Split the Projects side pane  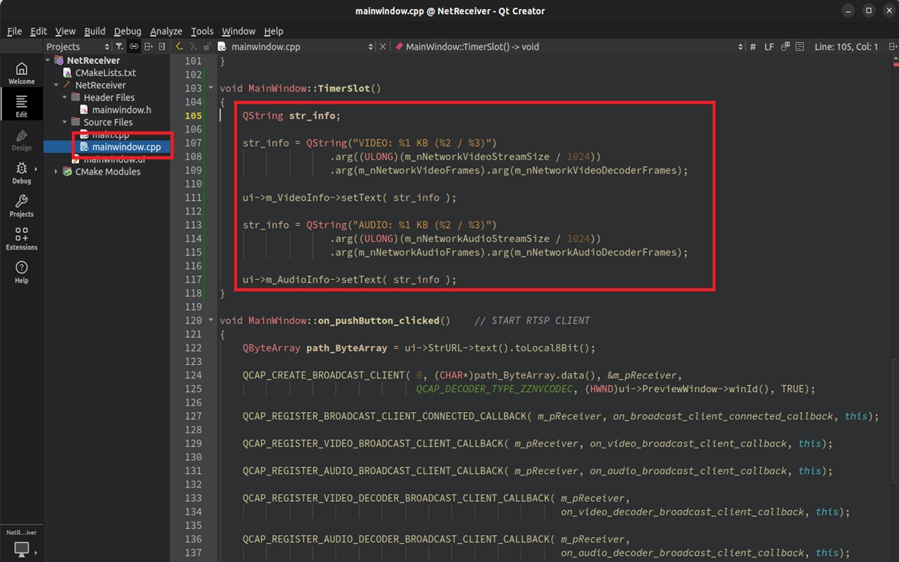[x=148, y=47]
